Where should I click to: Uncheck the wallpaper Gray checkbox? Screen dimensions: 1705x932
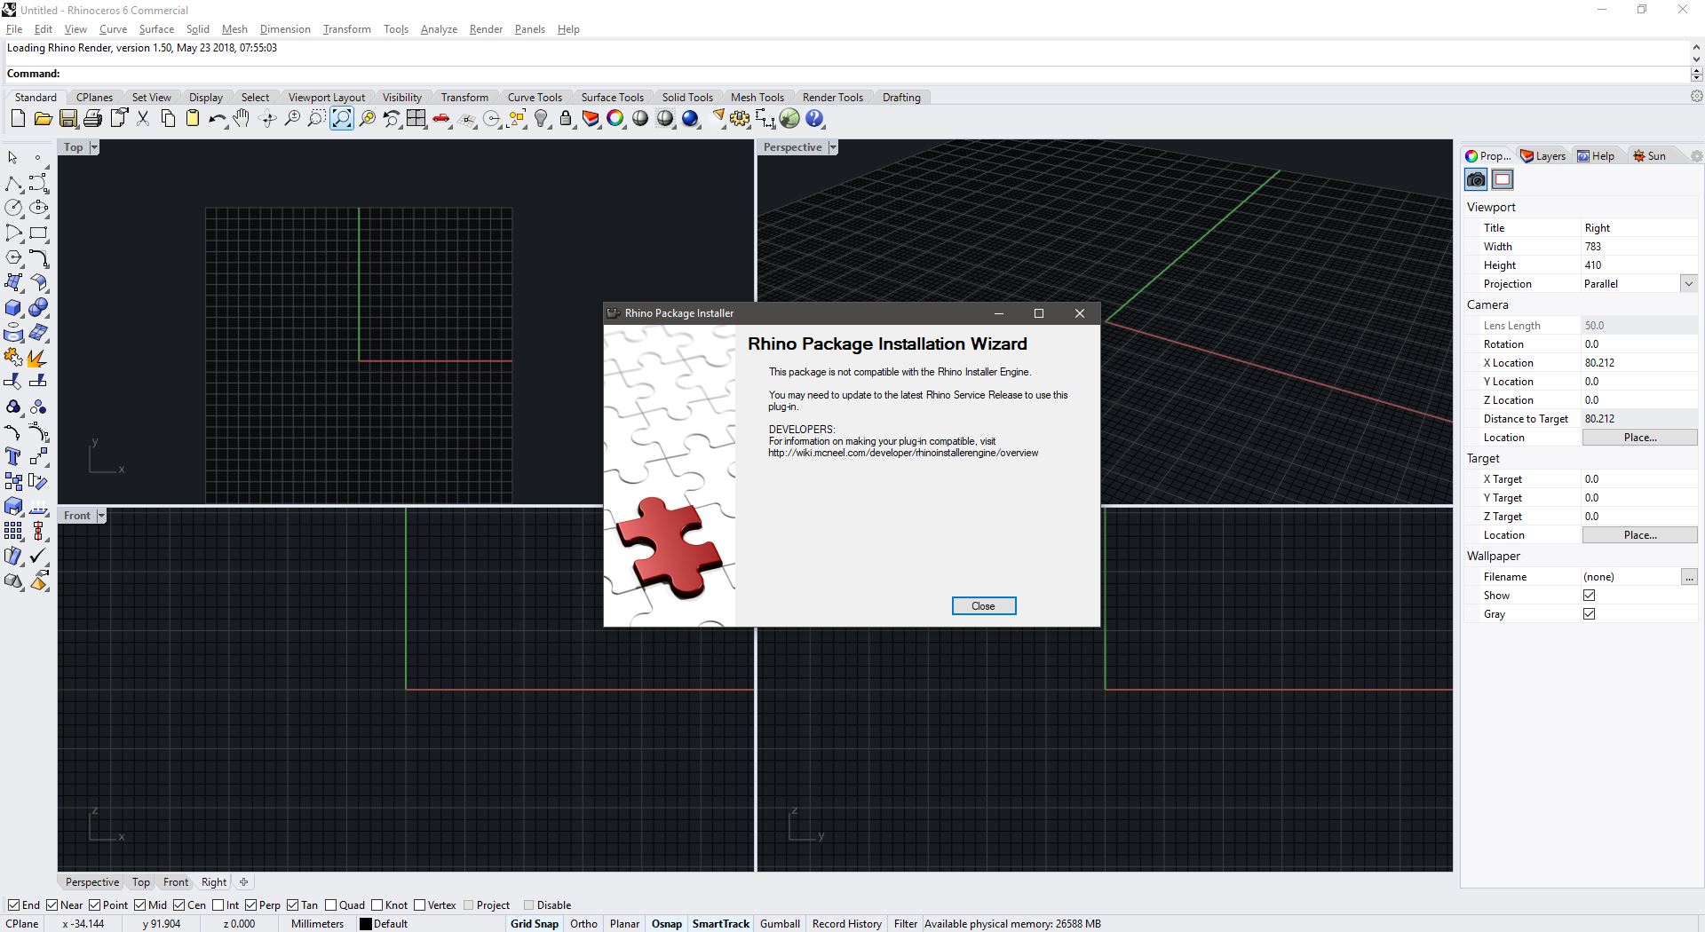1590,614
